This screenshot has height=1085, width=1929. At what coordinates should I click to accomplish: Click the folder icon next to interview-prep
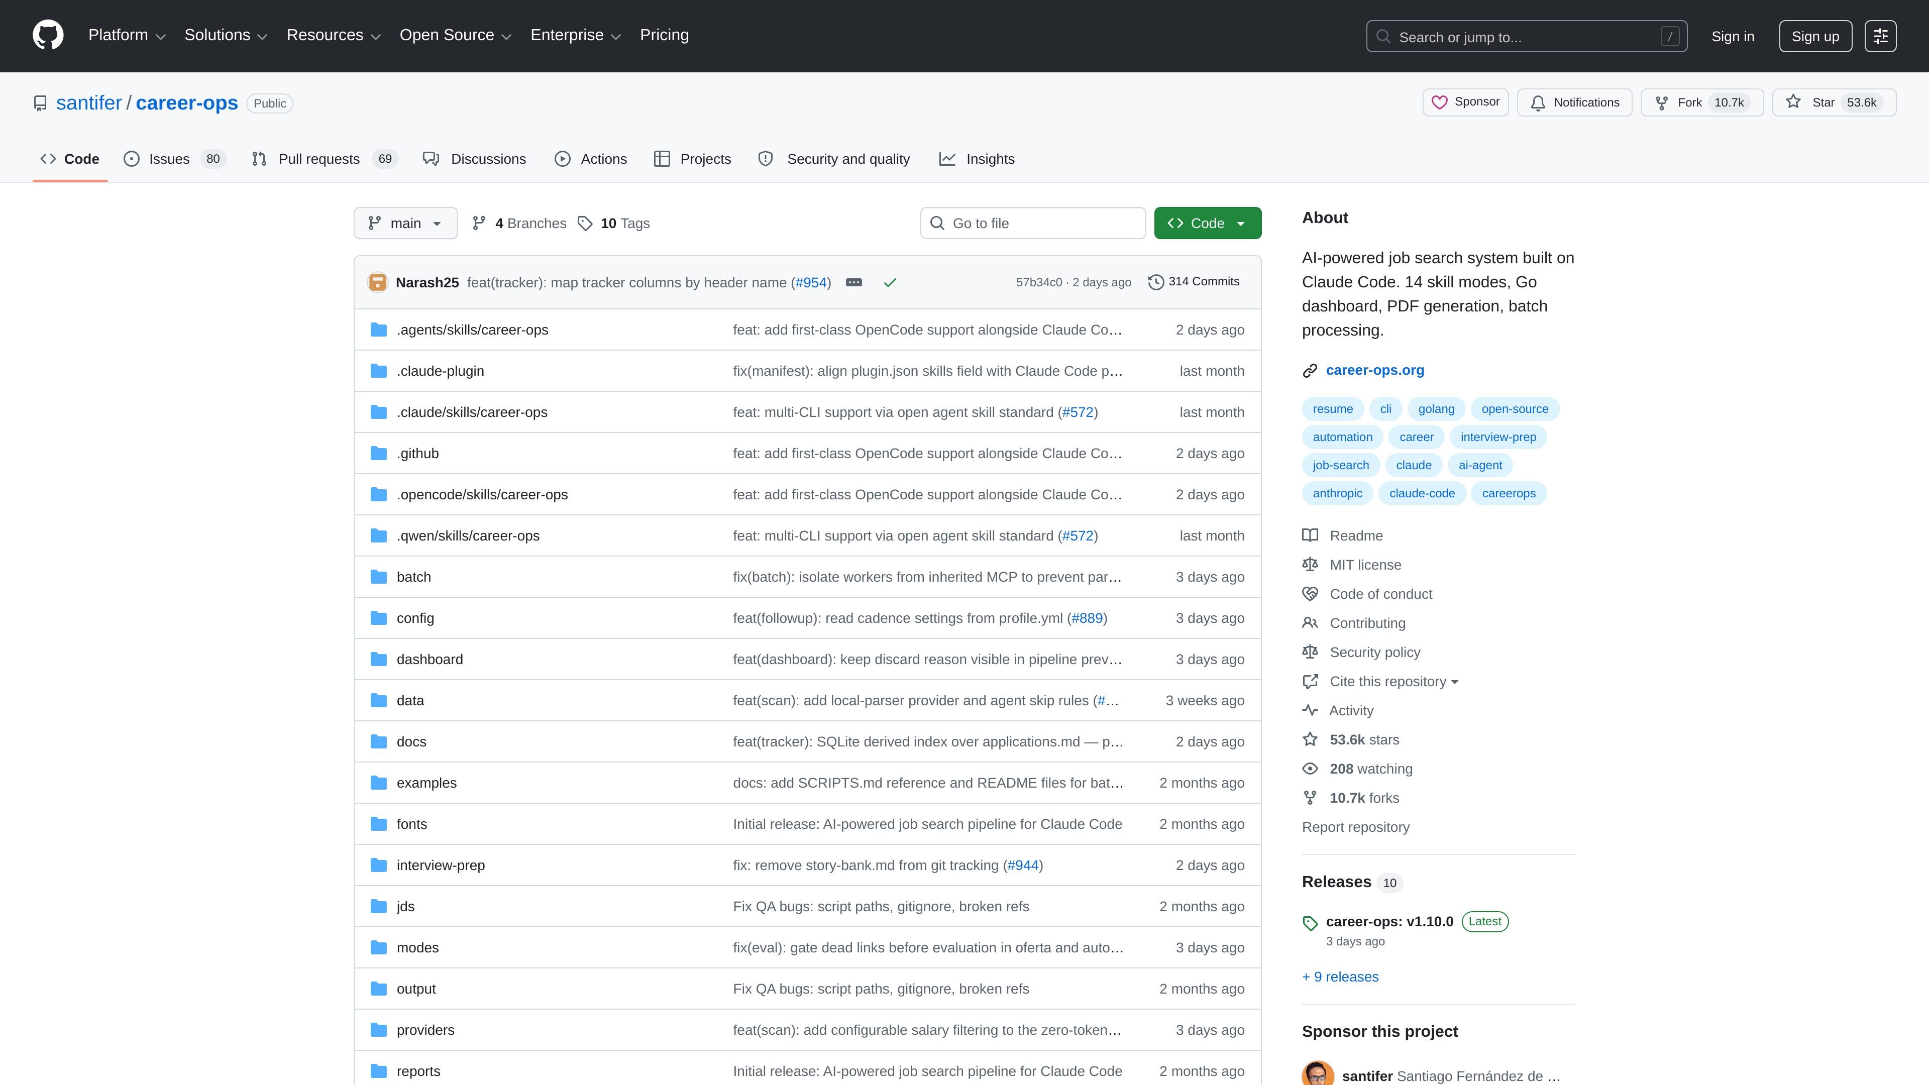[x=379, y=865]
